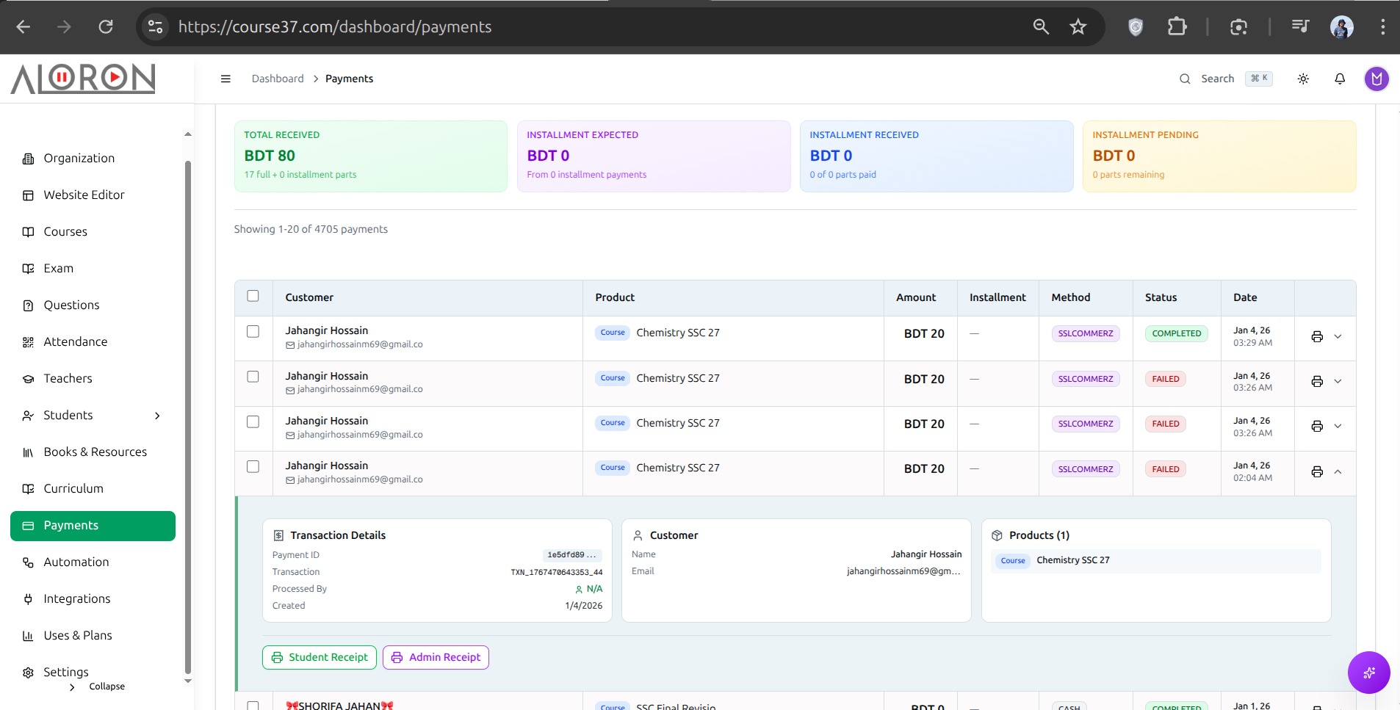Click the user avatar in the header

click(1376, 79)
